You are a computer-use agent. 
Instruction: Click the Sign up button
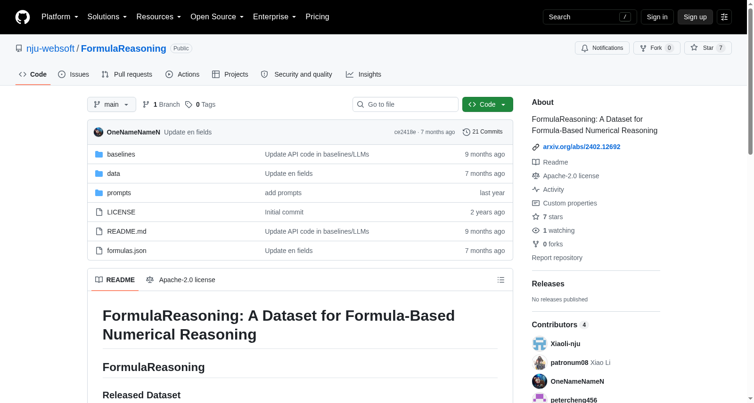(x=695, y=17)
